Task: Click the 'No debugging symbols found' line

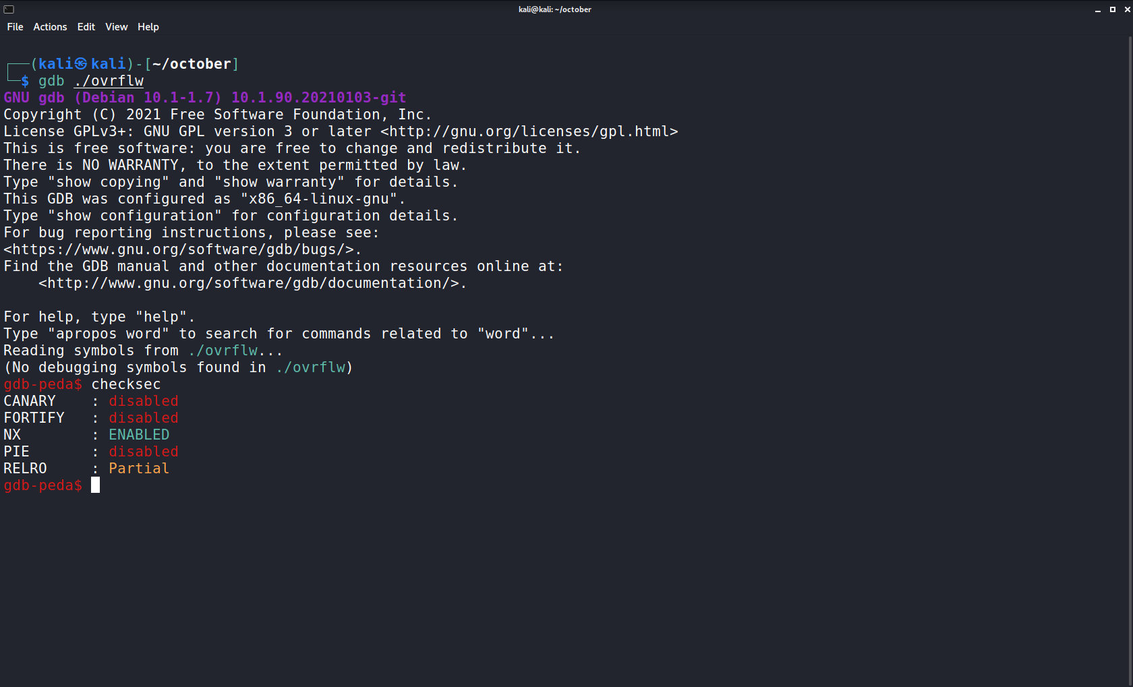Action: tap(178, 367)
